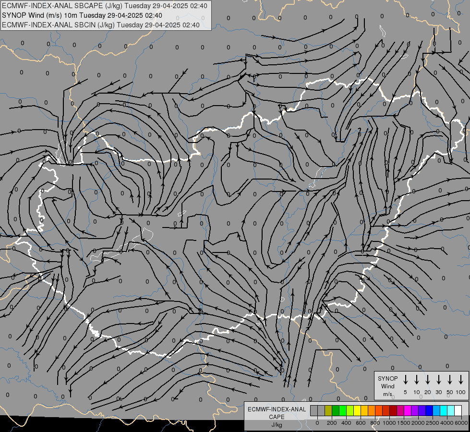Click the 30 m/s wind arrow in legend
Viewport: 470px width, 432px height.
[x=438, y=380]
